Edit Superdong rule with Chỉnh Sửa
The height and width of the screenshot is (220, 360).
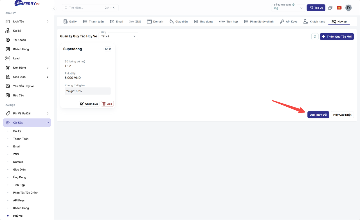[x=89, y=104]
